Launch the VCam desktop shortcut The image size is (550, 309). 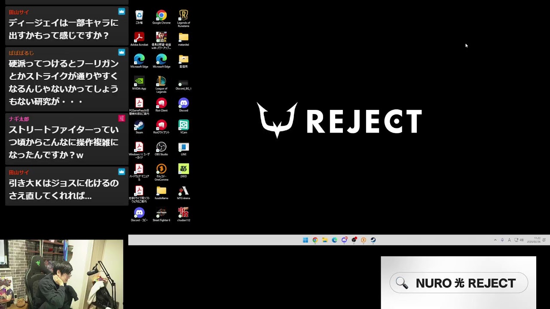(x=183, y=127)
